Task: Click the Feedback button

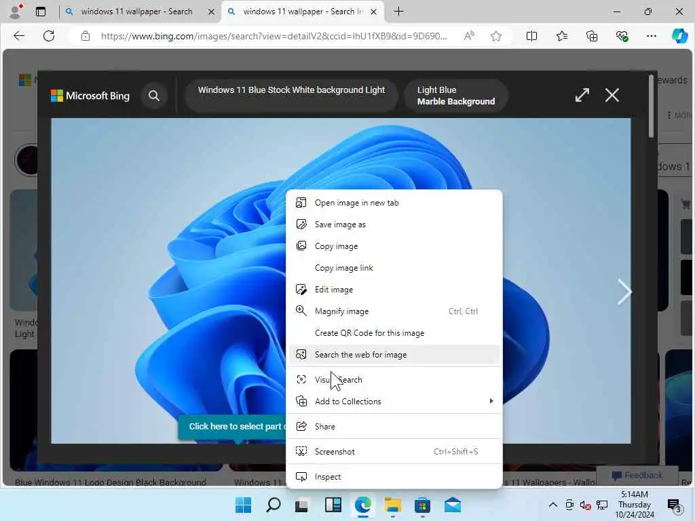Action: 637,476
